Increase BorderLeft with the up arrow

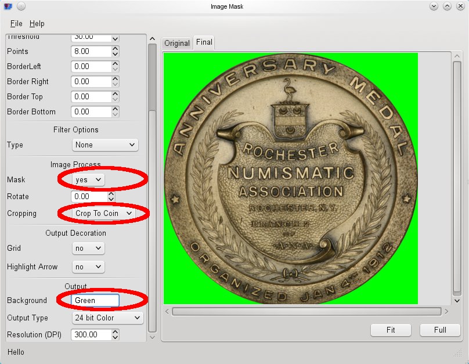point(116,63)
